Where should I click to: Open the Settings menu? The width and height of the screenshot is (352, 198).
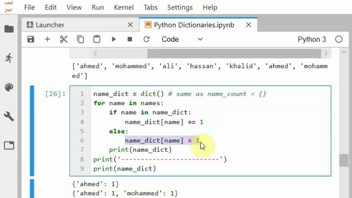click(180, 7)
